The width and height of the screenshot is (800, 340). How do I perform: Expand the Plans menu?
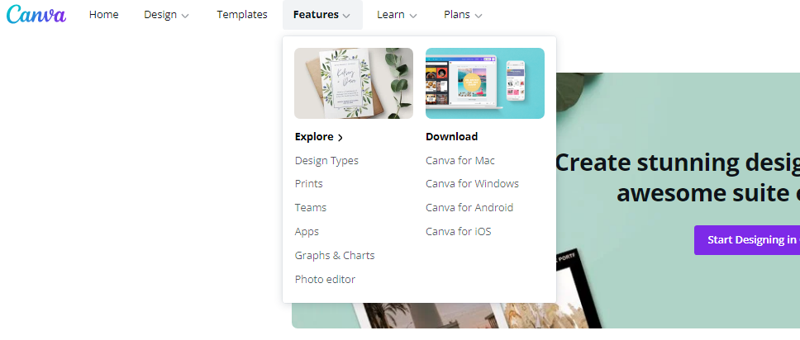click(463, 15)
